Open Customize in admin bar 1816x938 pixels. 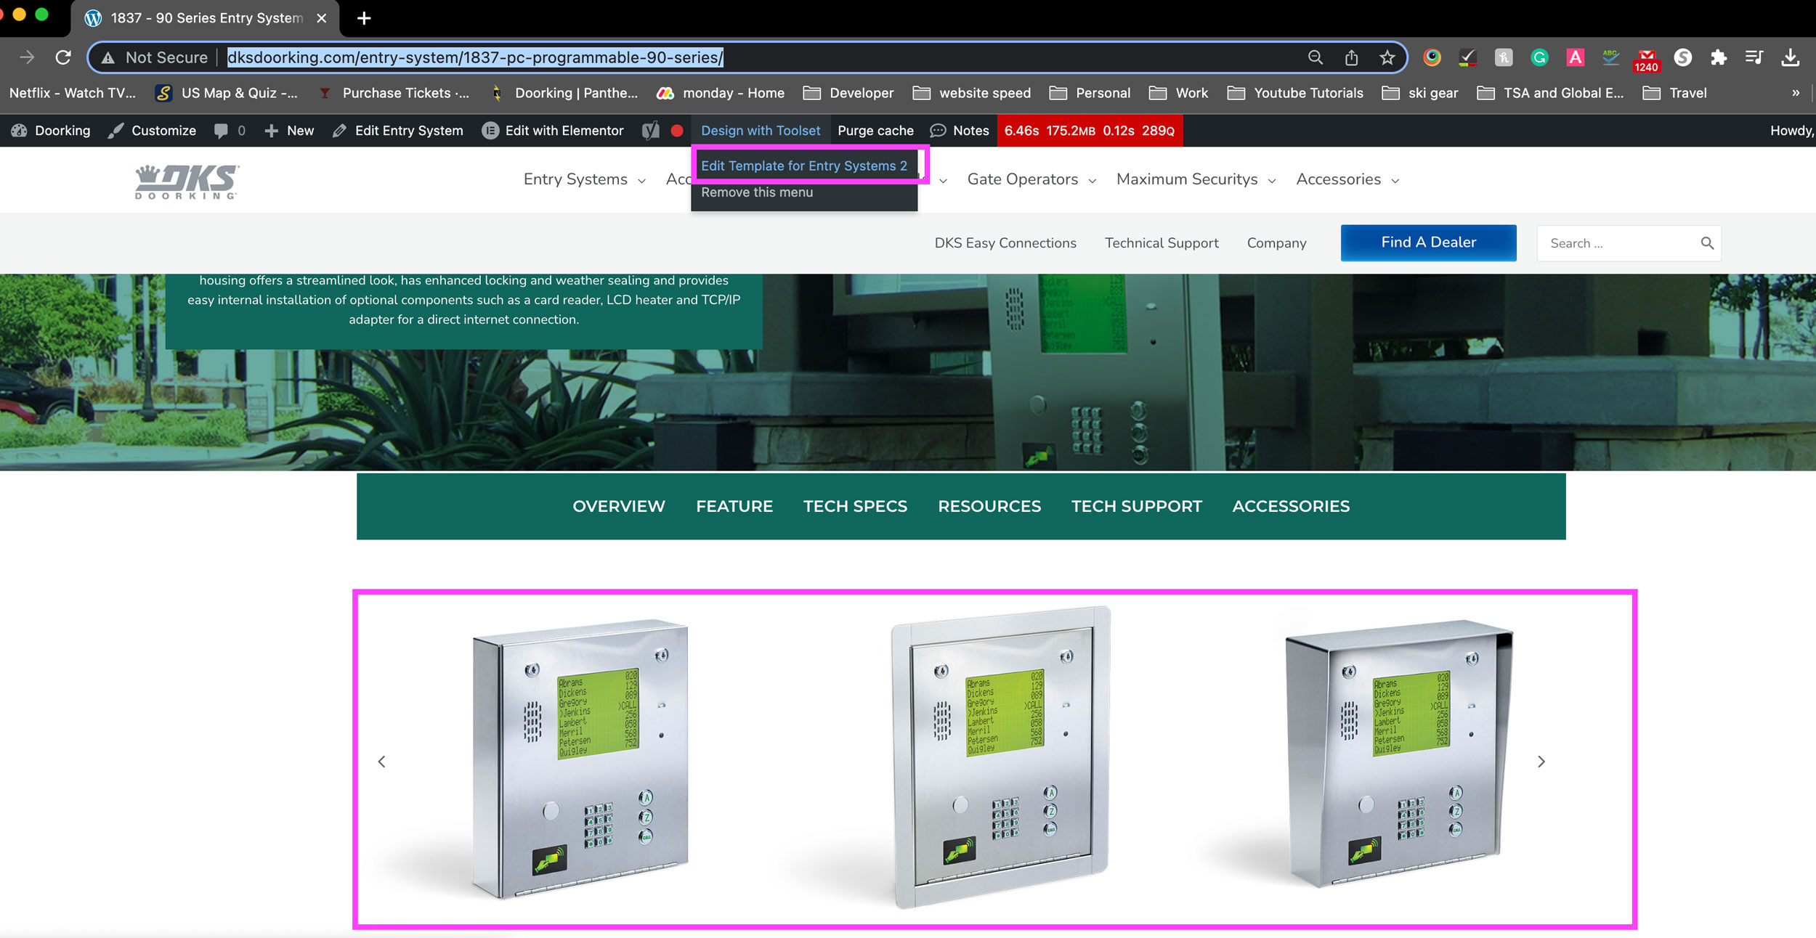click(x=152, y=131)
